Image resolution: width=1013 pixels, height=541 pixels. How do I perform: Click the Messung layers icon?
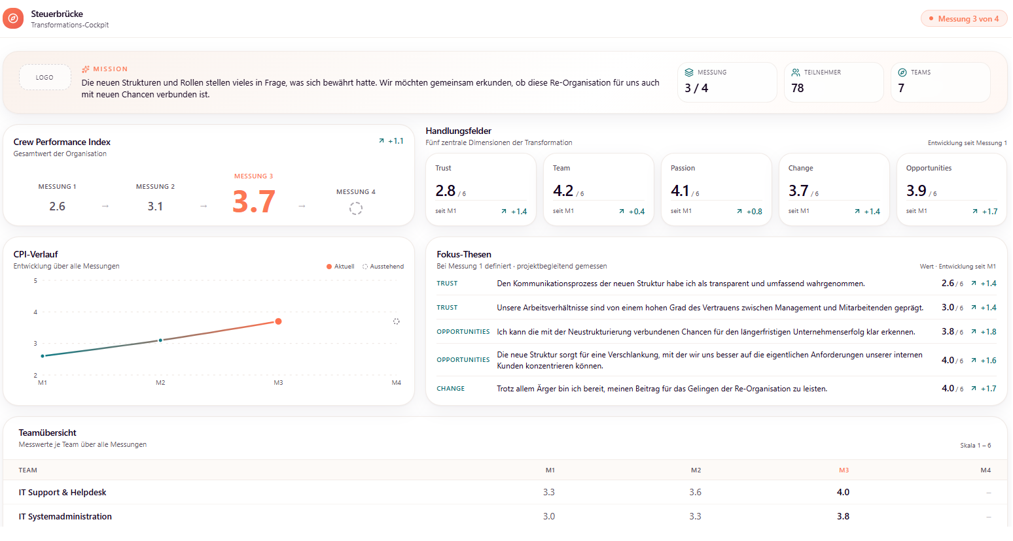click(689, 73)
